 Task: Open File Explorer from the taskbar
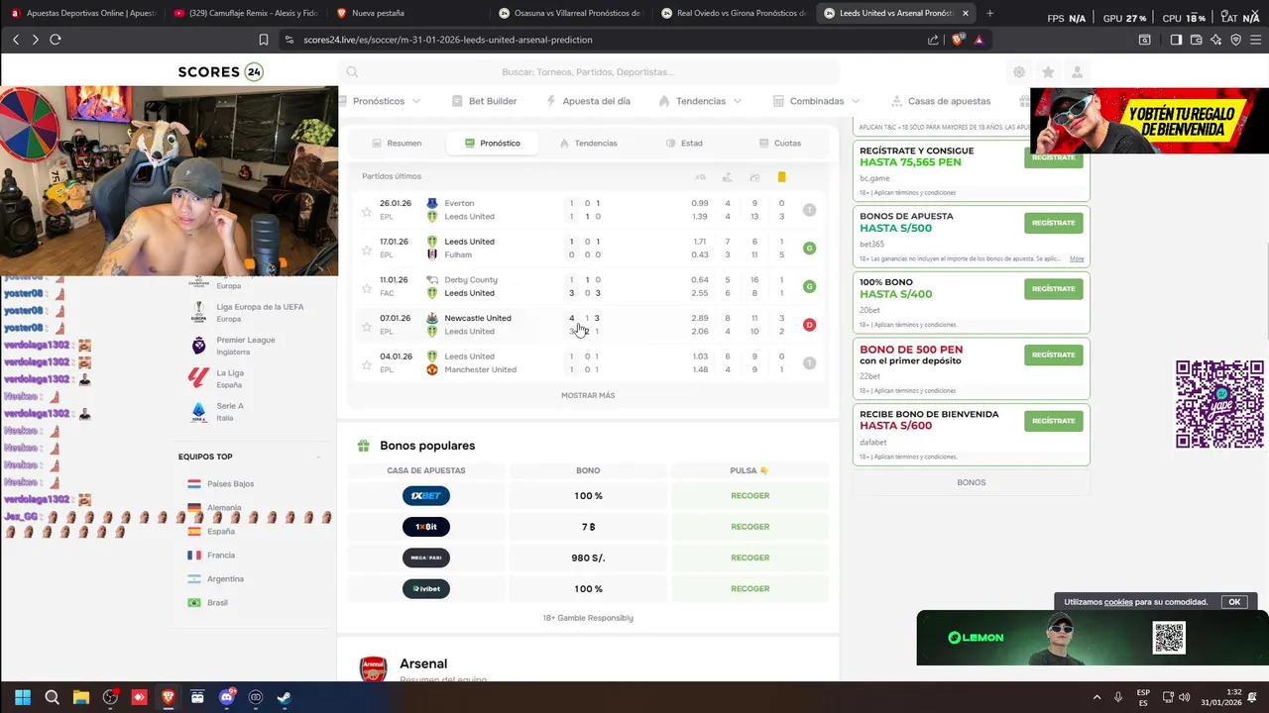coord(81,697)
